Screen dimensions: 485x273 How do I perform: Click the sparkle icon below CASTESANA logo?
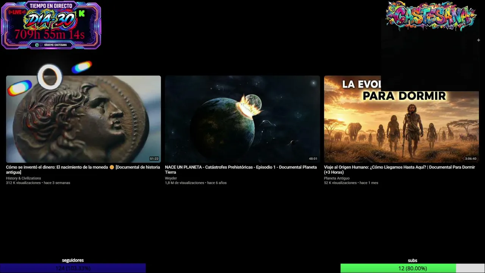coord(479,40)
